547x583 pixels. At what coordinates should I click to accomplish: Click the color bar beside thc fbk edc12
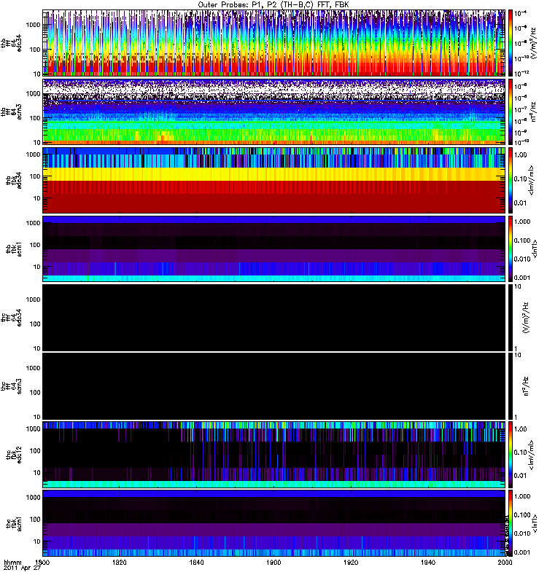coord(511,454)
